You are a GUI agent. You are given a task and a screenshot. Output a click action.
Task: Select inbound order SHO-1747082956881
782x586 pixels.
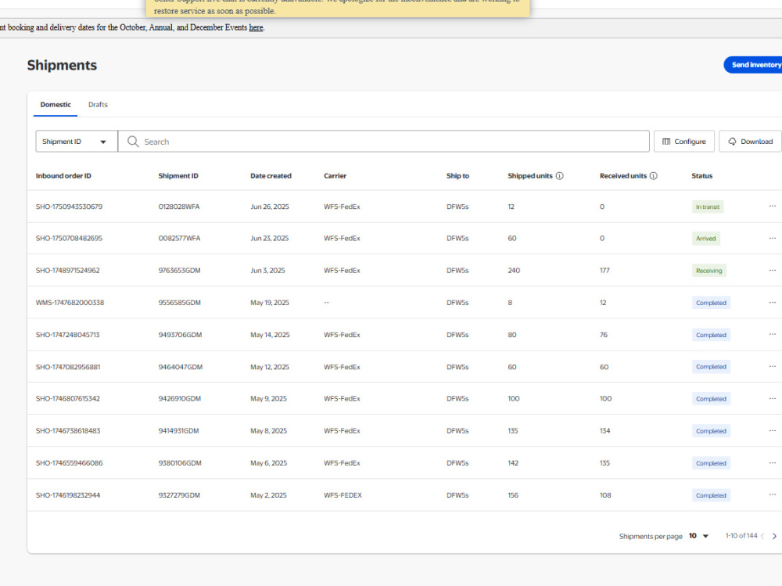tap(68, 367)
